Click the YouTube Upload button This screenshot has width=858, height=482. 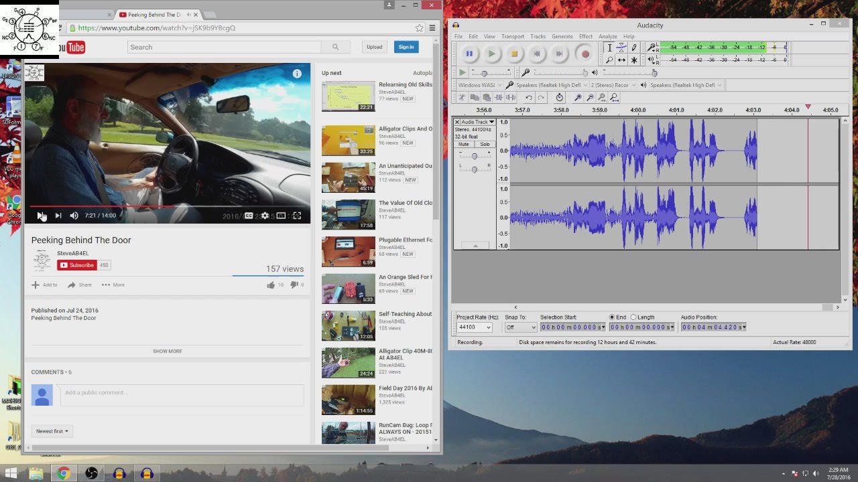pos(374,47)
